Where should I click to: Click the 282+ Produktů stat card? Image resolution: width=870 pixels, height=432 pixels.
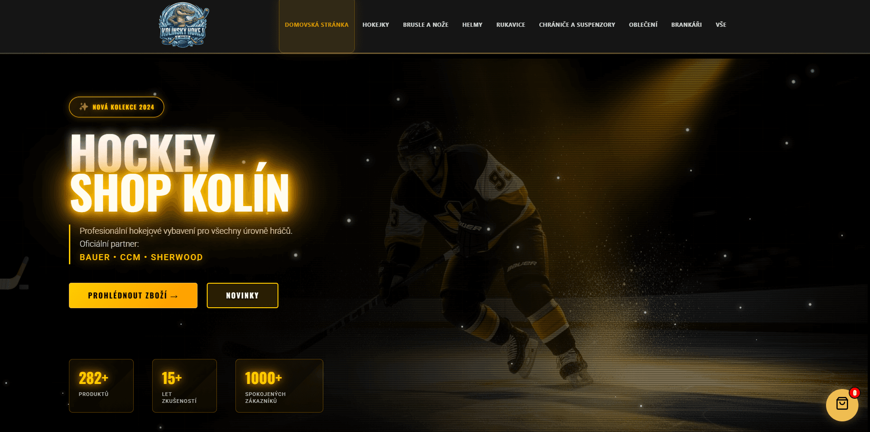(101, 386)
